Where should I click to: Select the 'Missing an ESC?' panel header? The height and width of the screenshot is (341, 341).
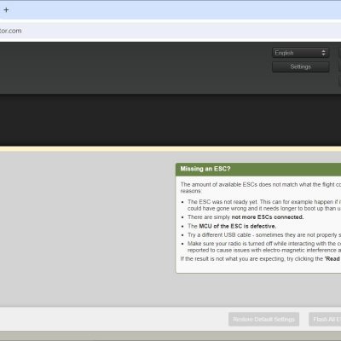pyautogui.click(x=258, y=169)
